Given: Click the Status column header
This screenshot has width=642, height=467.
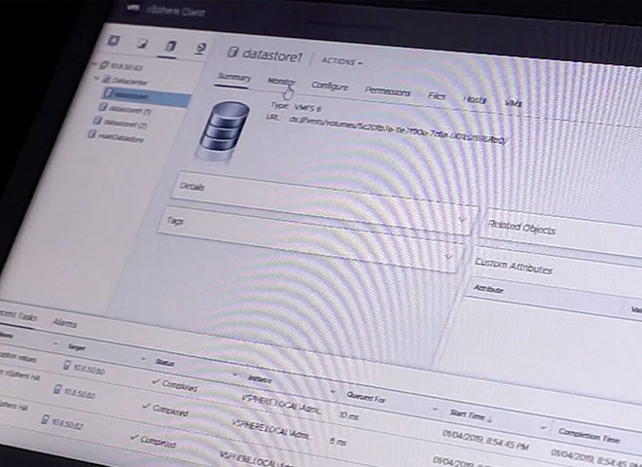Looking at the screenshot, I should pyautogui.click(x=164, y=362).
